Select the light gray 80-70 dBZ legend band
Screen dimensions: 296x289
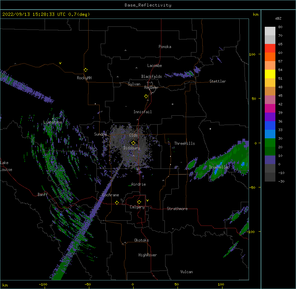pyautogui.click(x=270, y=31)
